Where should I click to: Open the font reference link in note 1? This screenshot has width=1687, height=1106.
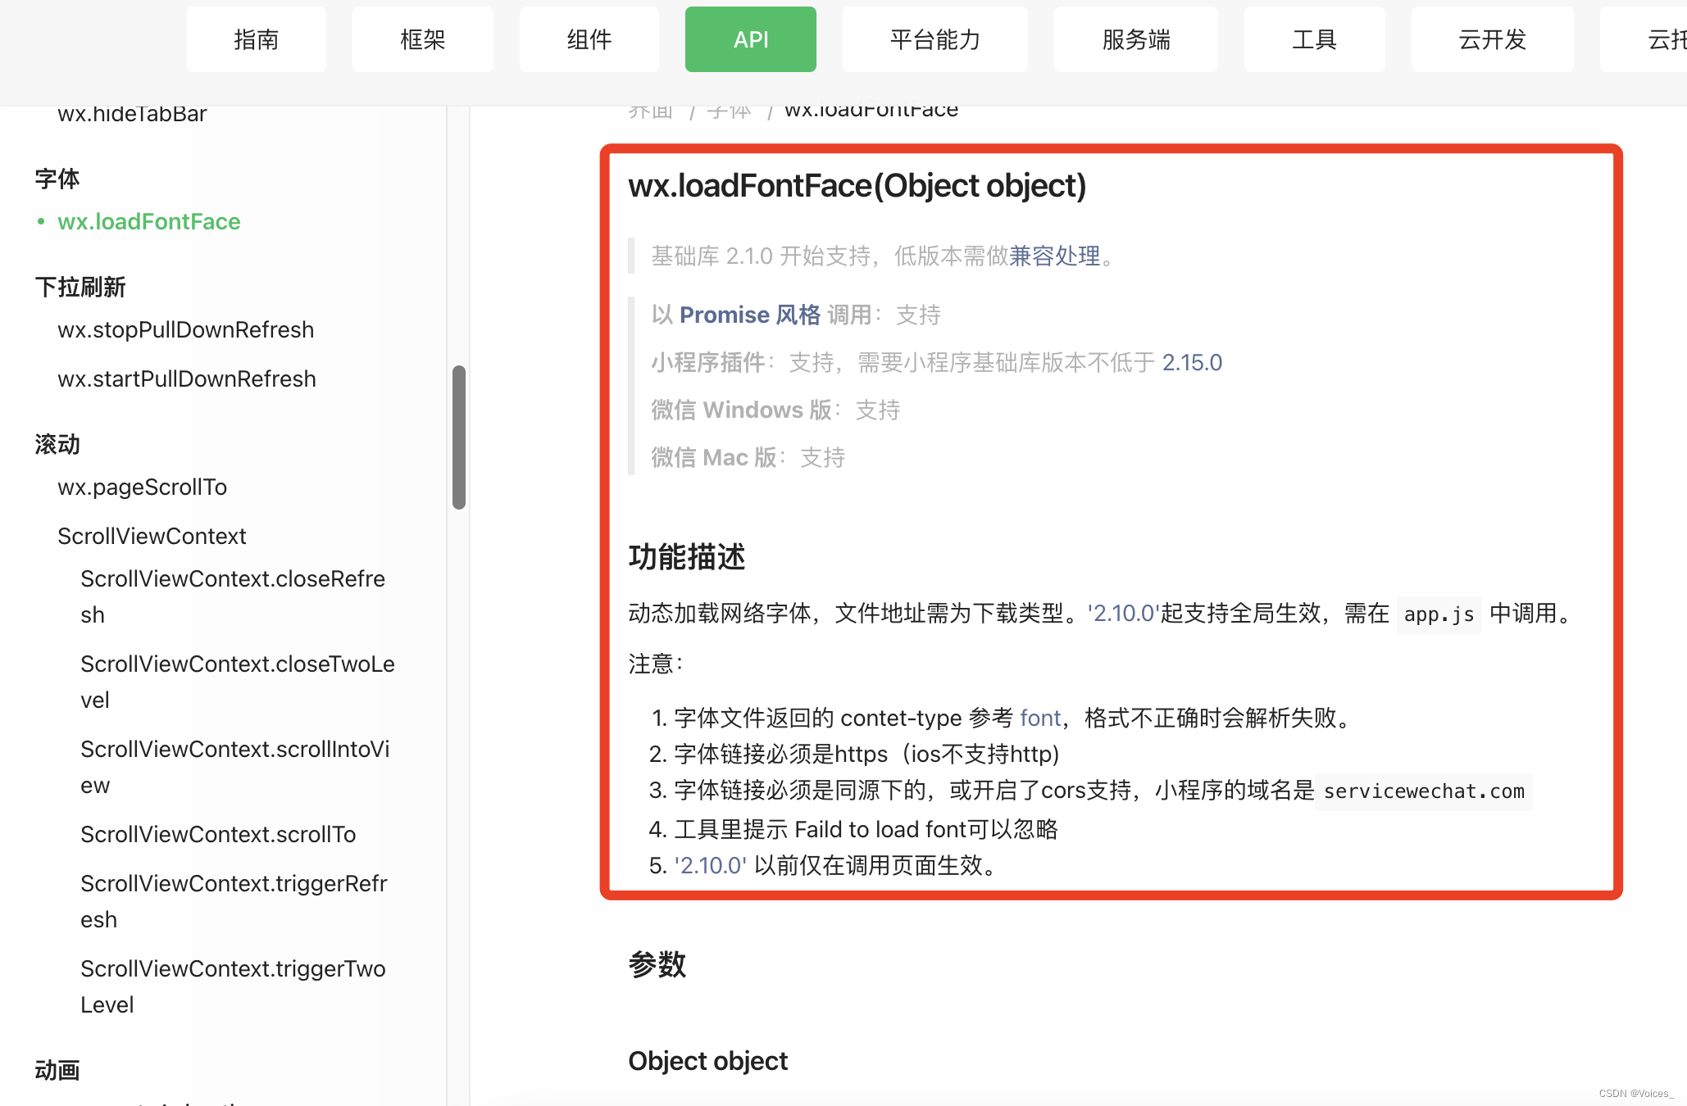[x=1039, y=718]
